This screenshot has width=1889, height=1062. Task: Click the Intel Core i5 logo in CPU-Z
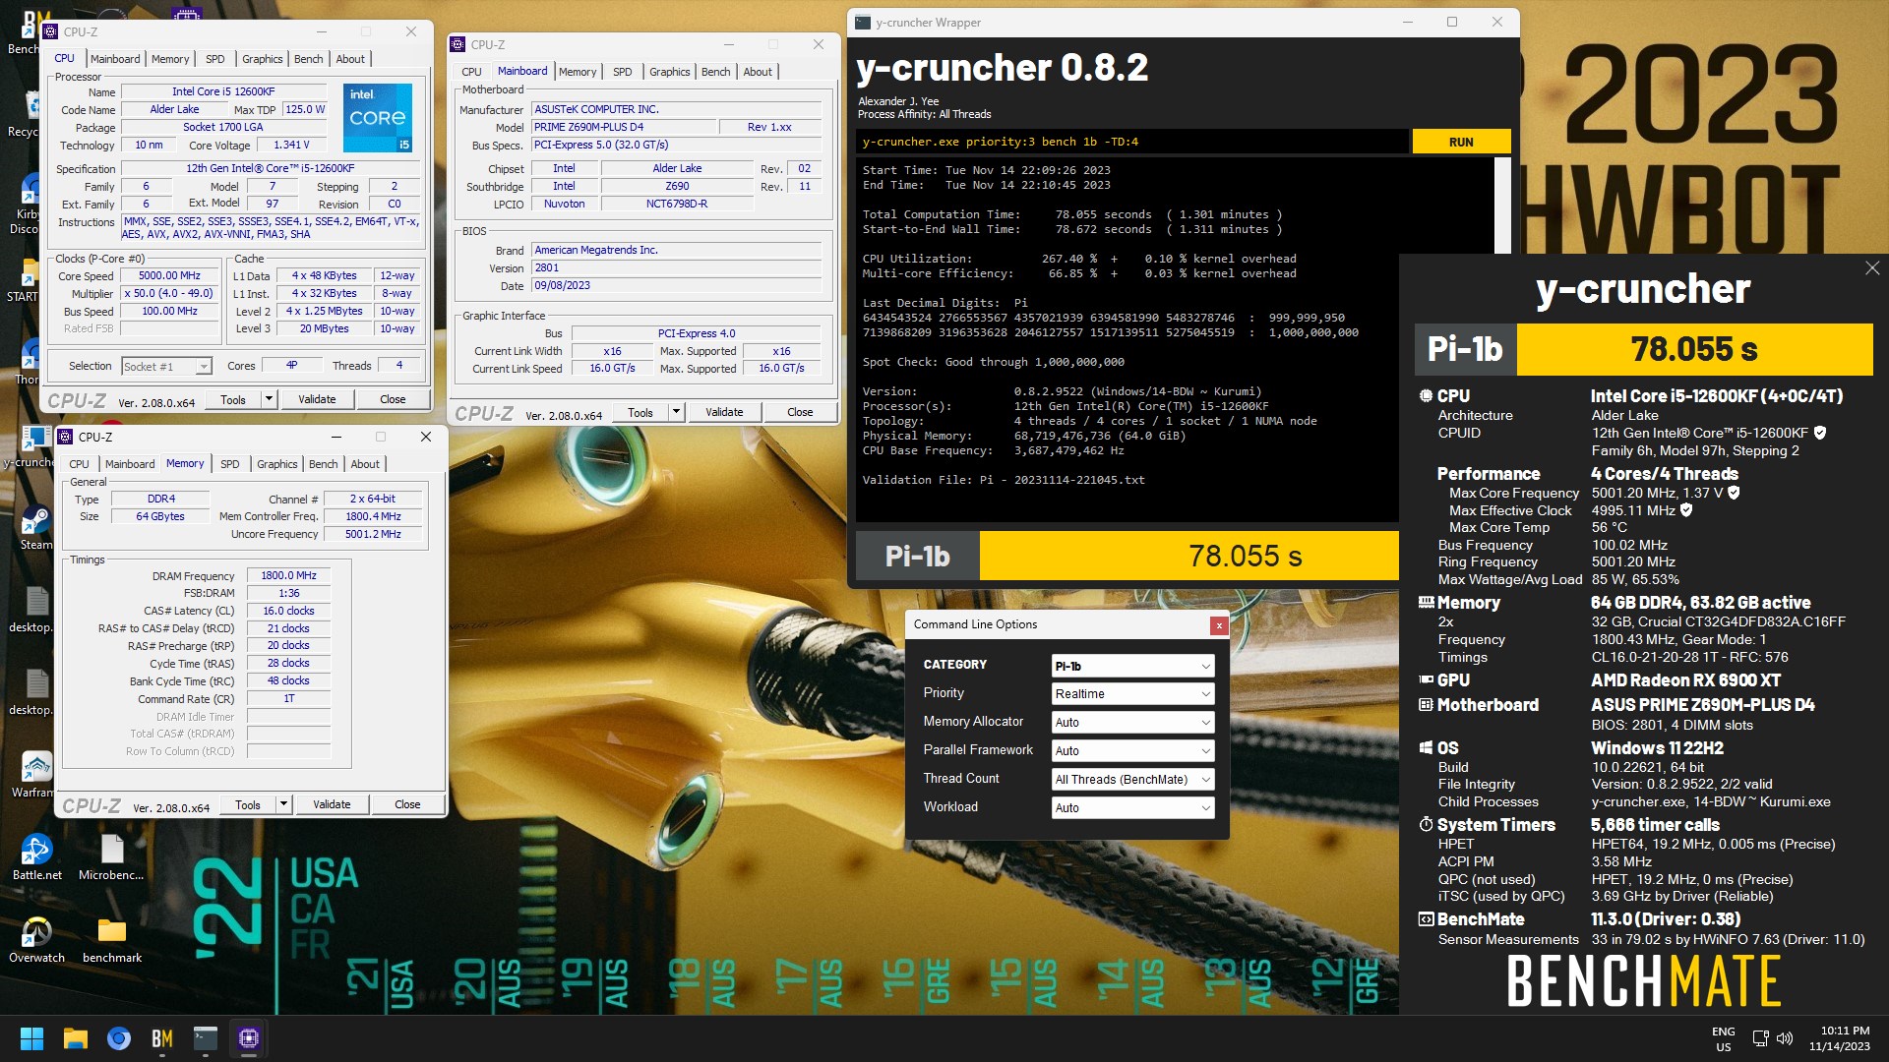(378, 118)
